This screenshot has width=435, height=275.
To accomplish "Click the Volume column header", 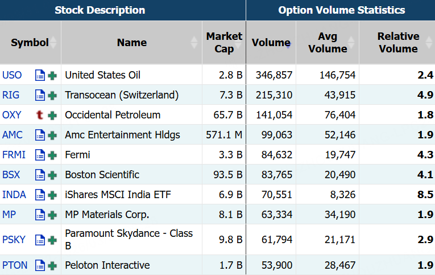I will [271, 43].
